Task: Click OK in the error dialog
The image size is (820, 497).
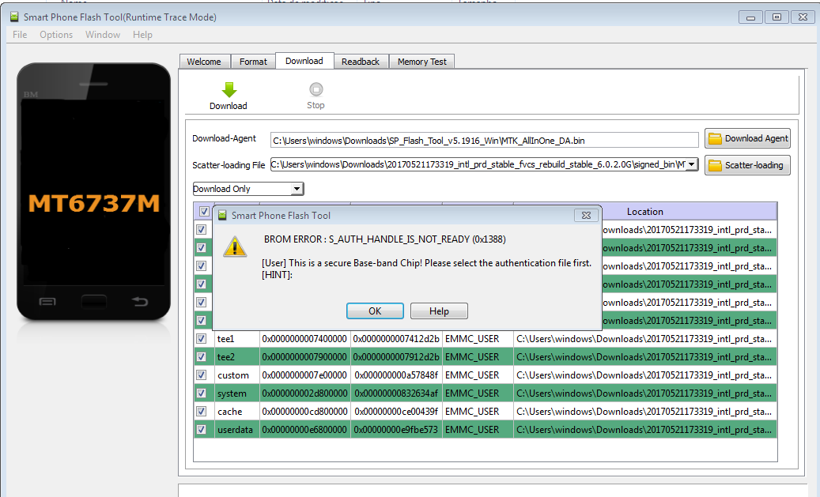Action: (x=375, y=311)
